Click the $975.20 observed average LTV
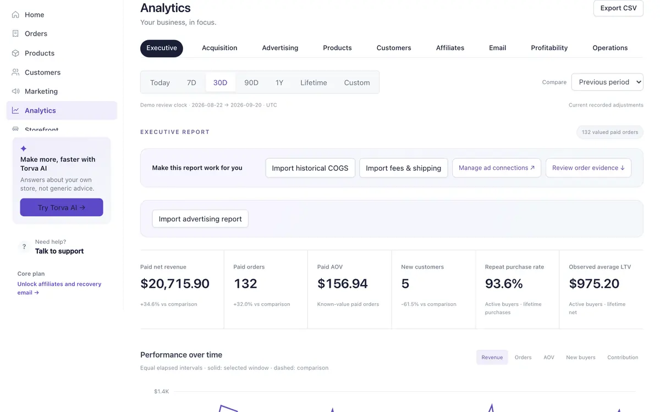The height and width of the screenshot is (412, 660). pos(594,283)
